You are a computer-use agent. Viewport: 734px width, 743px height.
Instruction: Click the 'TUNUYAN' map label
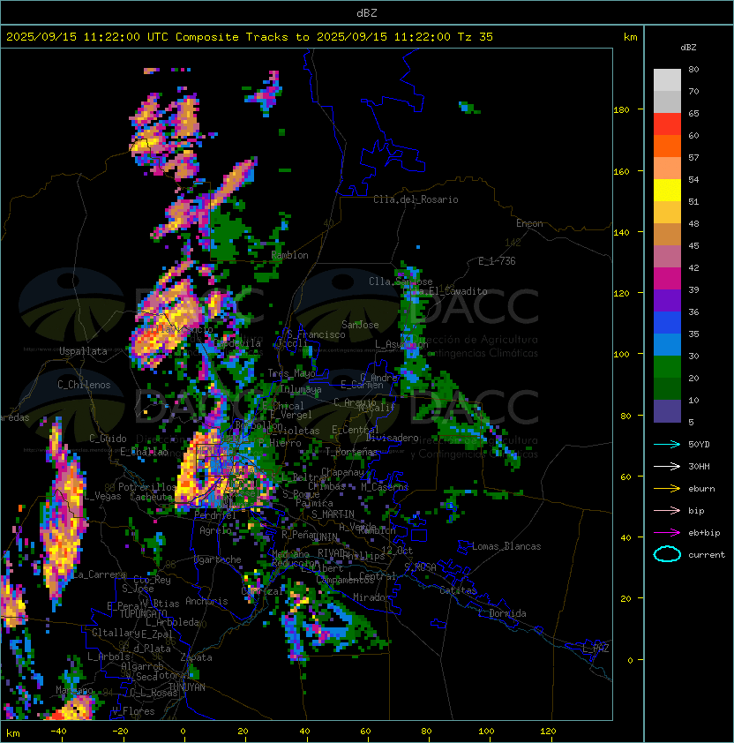click(187, 687)
